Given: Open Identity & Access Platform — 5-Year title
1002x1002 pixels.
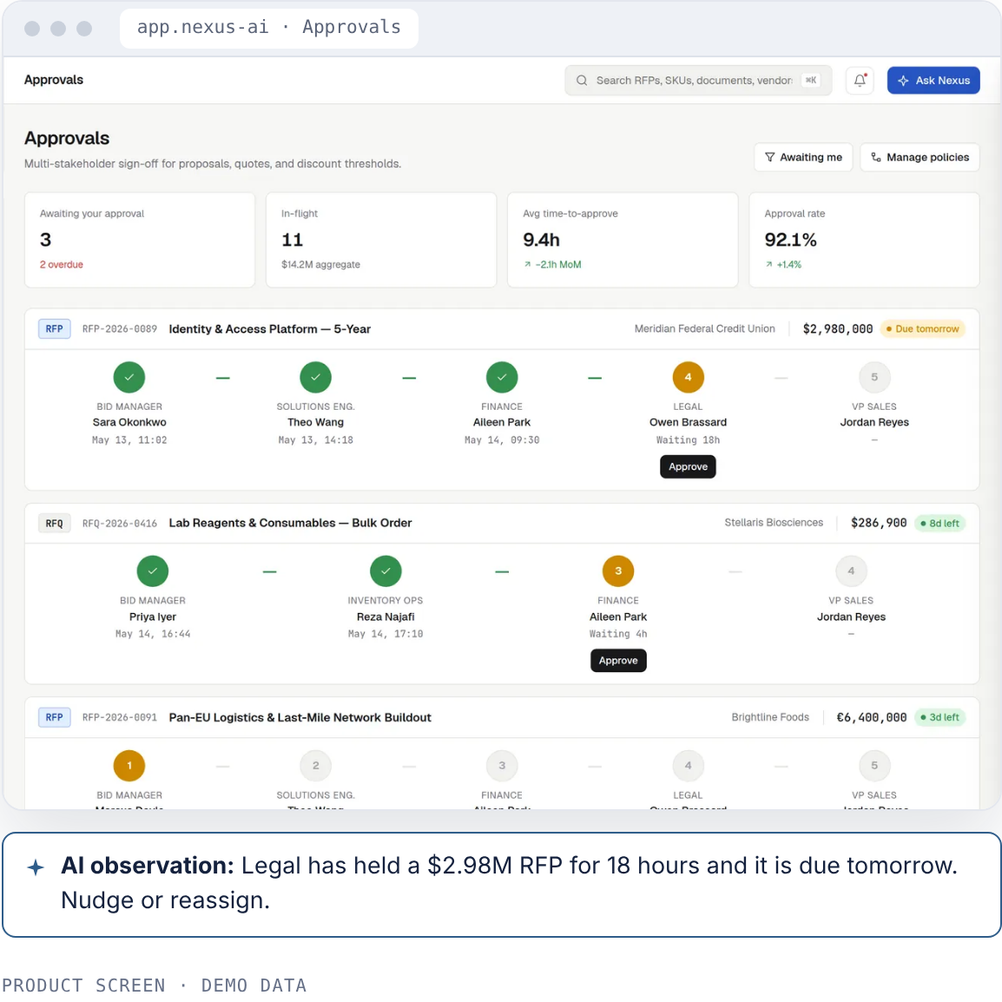Looking at the screenshot, I should point(270,329).
